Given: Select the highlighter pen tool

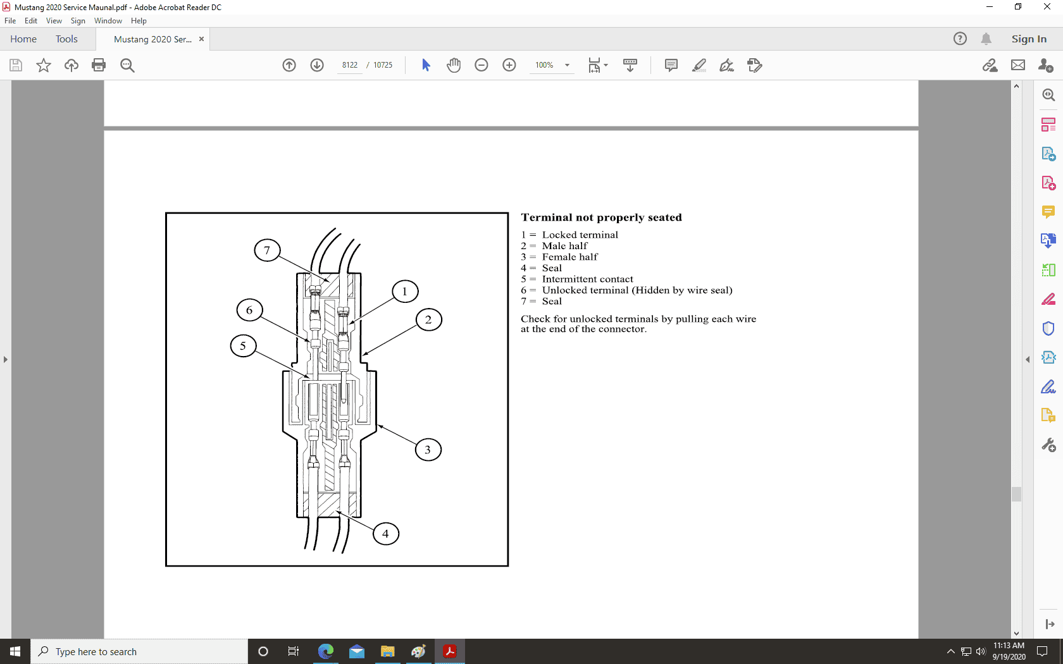Looking at the screenshot, I should (699, 65).
